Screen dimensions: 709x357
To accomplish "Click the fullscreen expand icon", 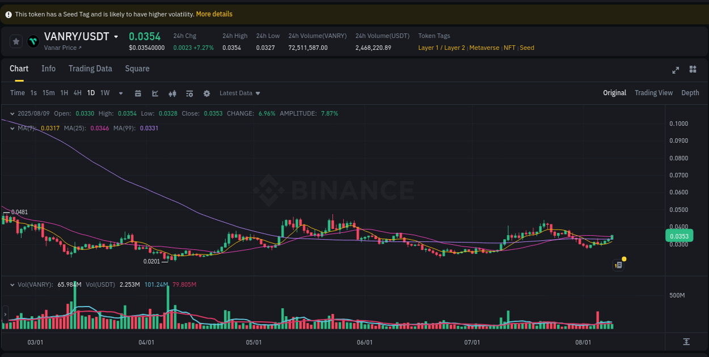I will click(x=676, y=70).
